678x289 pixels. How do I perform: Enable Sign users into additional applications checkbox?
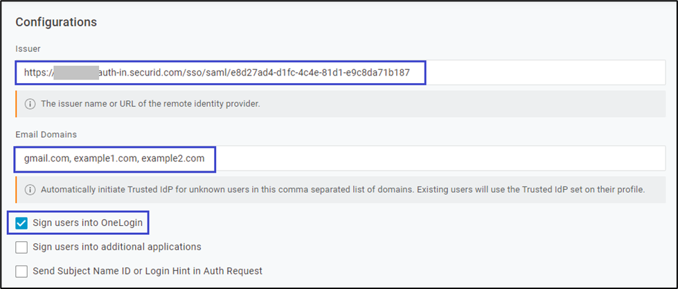click(21, 247)
